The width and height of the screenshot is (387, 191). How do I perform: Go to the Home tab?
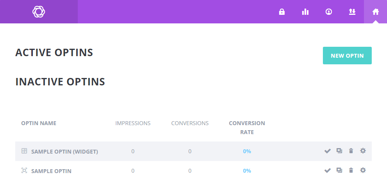click(x=376, y=12)
